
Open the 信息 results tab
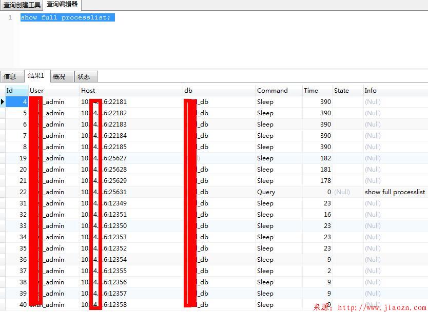tap(11, 76)
